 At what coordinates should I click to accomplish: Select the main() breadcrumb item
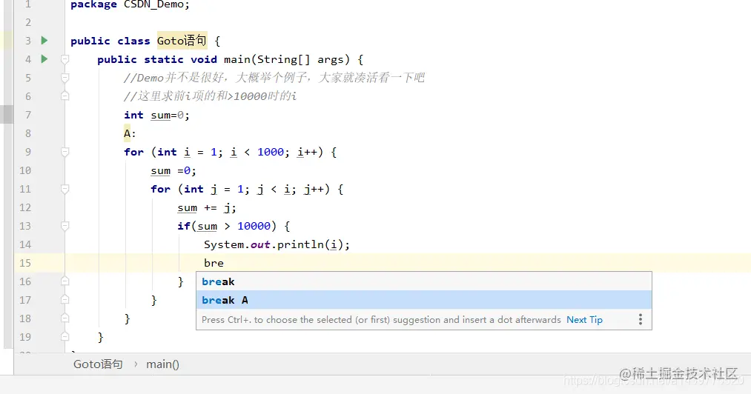tap(162, 364)
